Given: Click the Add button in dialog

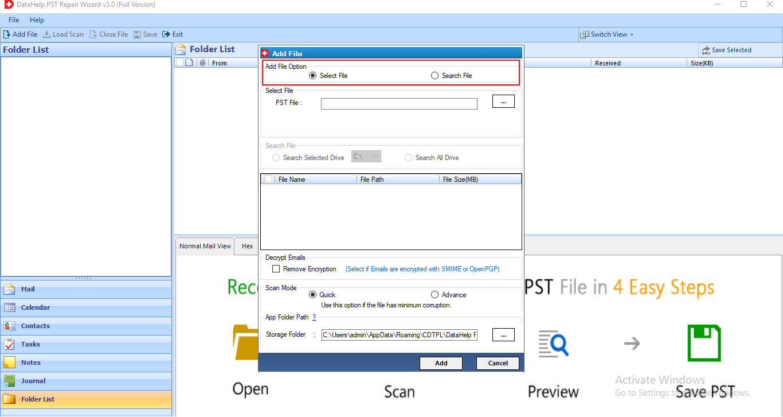Looking at the screenshot, I should [x=441, y=363].
